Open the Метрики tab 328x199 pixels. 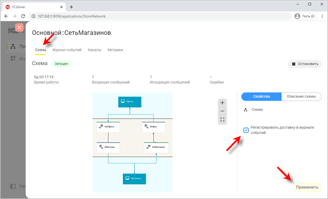click(115, 50)
